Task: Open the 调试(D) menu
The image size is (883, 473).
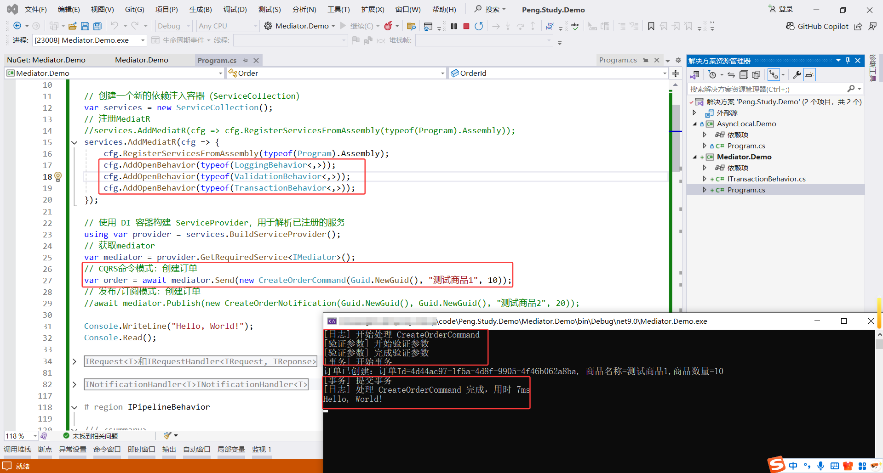Action: pyautogui.click(x=235, y=9)
